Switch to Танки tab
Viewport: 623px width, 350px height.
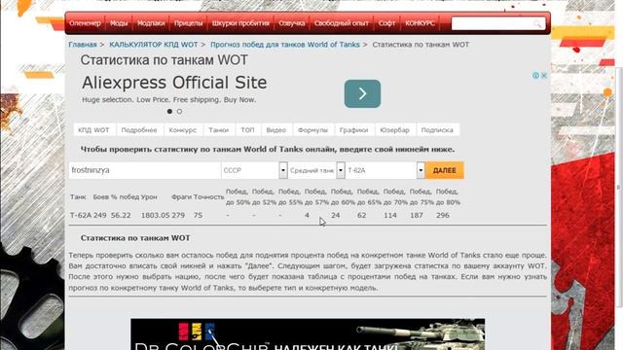(219, 129)
